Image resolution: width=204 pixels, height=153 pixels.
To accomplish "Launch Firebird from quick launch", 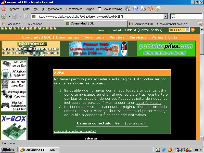I will [170, 150].
